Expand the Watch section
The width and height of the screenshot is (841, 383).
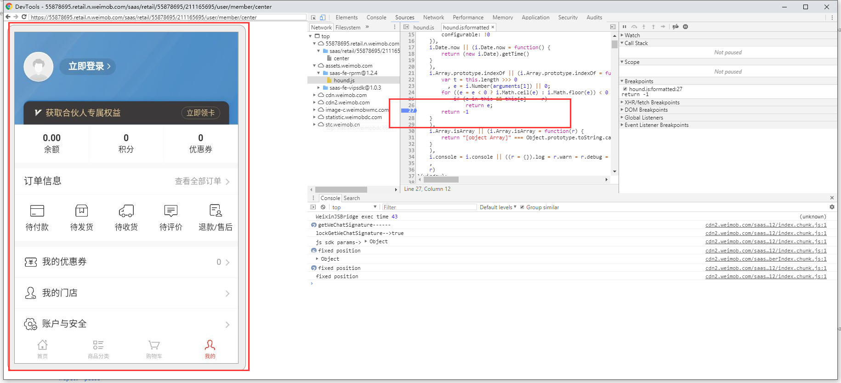[632, 35]
